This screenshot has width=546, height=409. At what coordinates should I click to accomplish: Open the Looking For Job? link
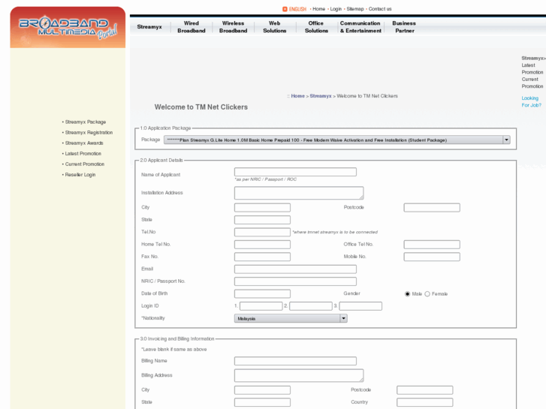coord(532,101)
